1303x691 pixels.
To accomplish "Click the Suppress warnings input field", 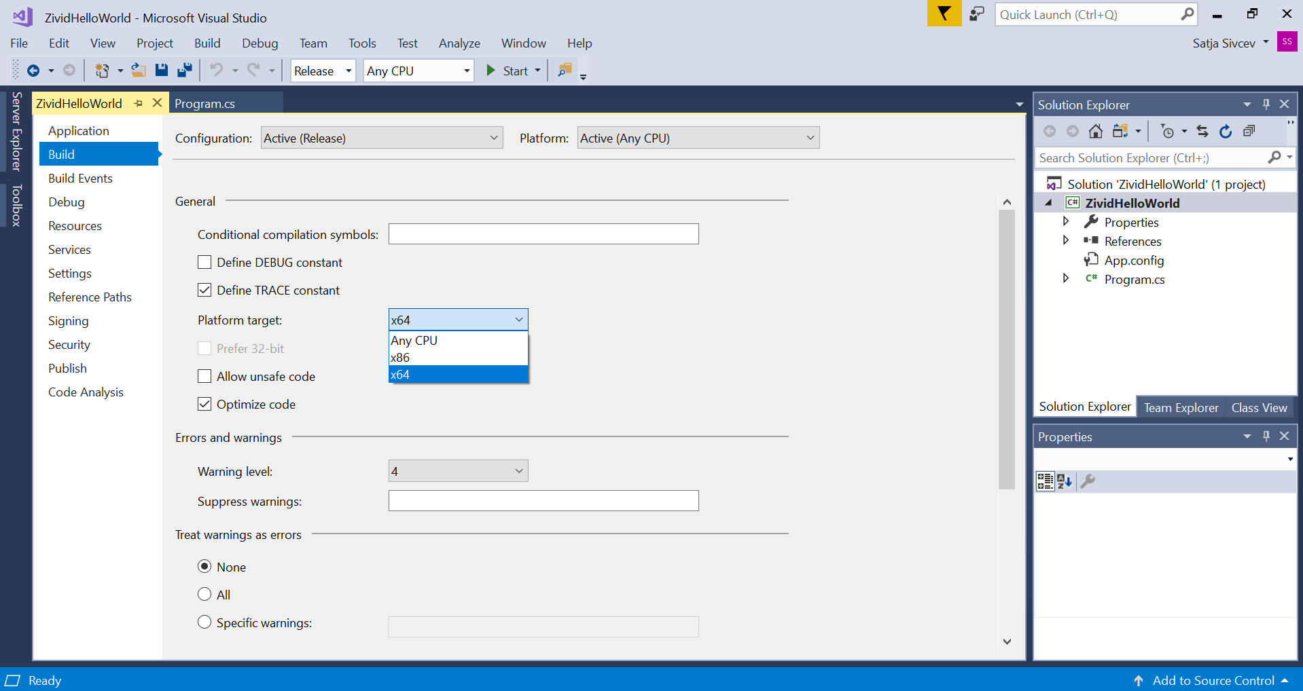I will (x=543, y=501).
